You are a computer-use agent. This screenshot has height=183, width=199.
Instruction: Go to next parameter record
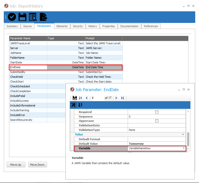(x=116, y=98)
